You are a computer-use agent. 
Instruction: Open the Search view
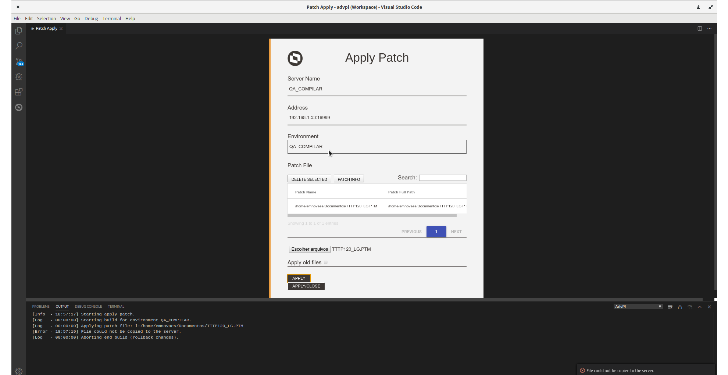point(18,46)
